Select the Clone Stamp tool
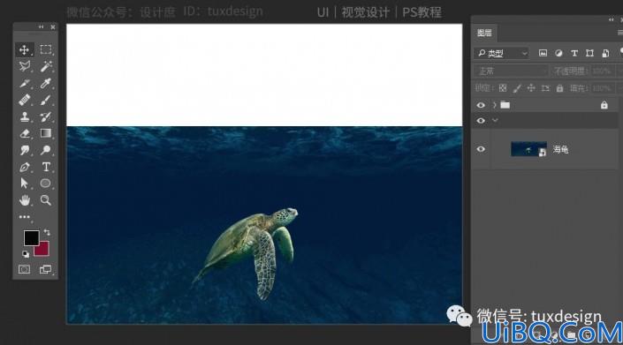Viewport: 623px width, 345px height. (24, 116)
